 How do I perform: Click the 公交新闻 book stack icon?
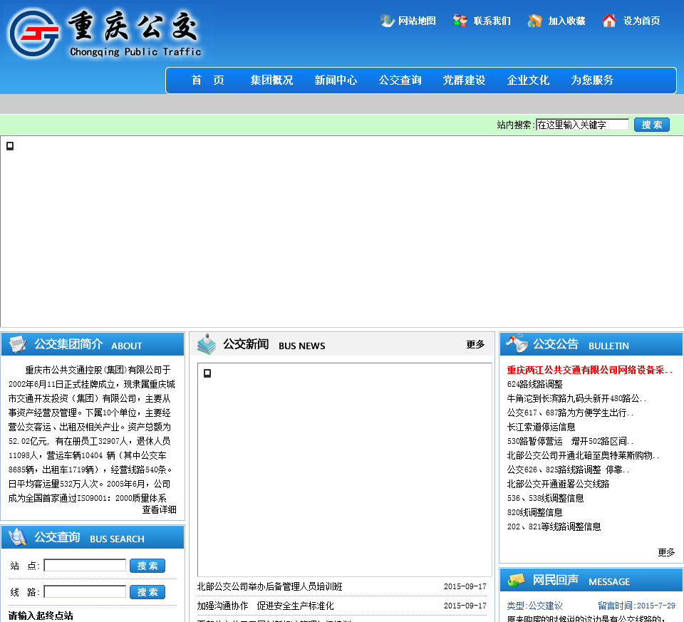pyautogui.click(x=207, y=344)
